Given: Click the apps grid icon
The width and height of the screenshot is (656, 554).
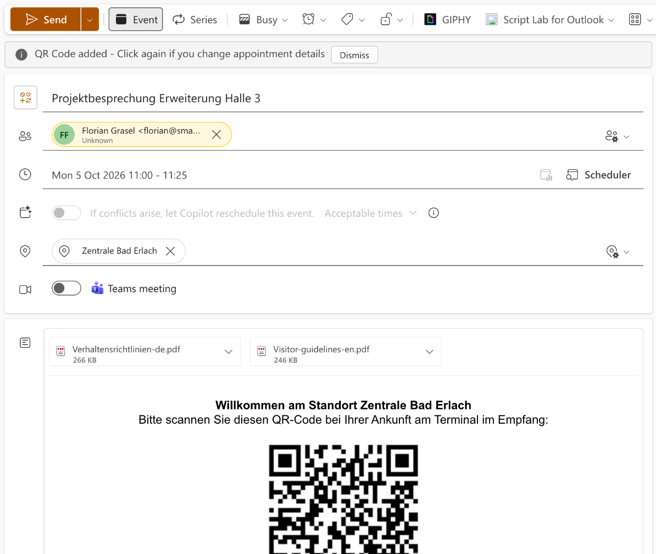Looking at the screenshot, I should pos(635,19).
